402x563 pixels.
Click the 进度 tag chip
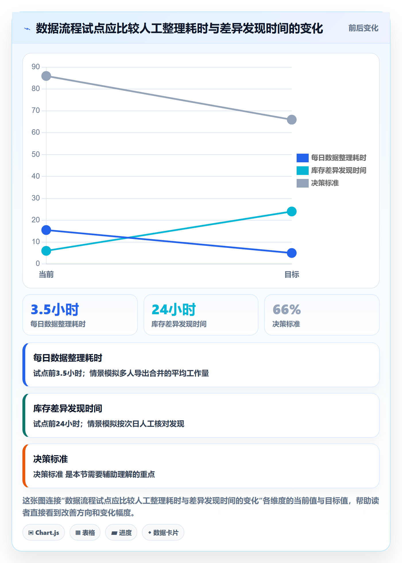pos(121,533)
